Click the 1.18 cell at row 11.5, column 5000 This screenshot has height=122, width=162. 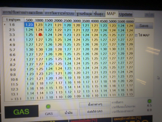[113, 81]
